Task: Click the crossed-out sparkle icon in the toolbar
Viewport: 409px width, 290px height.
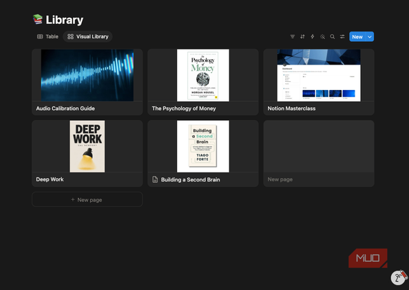Action: [322, 36]
